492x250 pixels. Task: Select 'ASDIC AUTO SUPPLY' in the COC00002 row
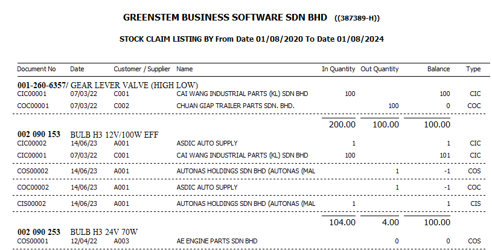coord(207,188)
